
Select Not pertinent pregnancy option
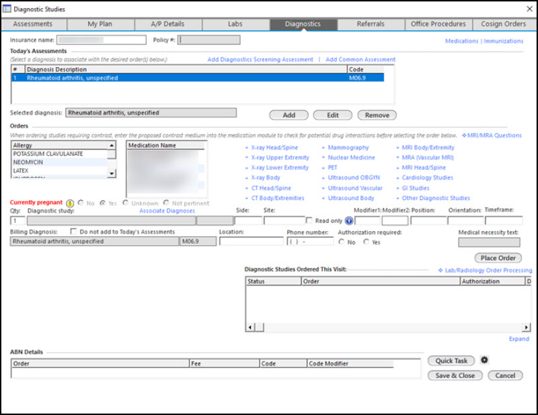(166, 203)
